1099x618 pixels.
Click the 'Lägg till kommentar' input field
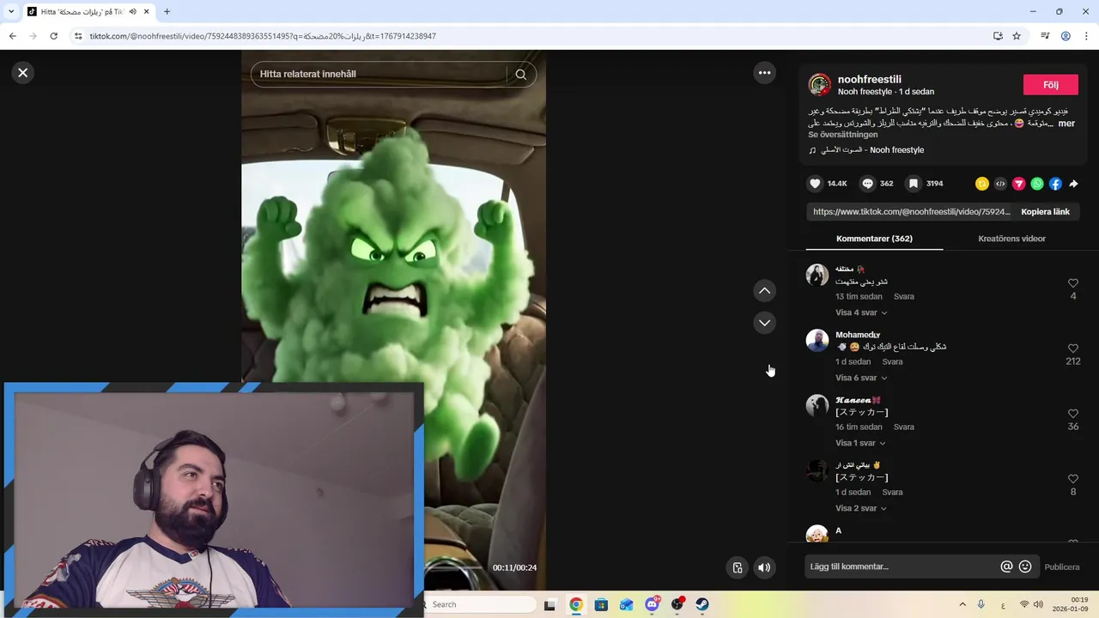click(902, 566)
